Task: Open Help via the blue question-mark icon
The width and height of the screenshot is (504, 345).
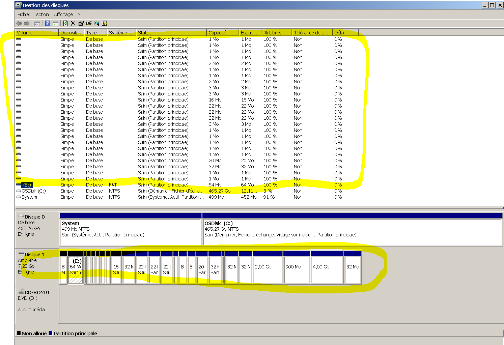Action: [48, 23]
